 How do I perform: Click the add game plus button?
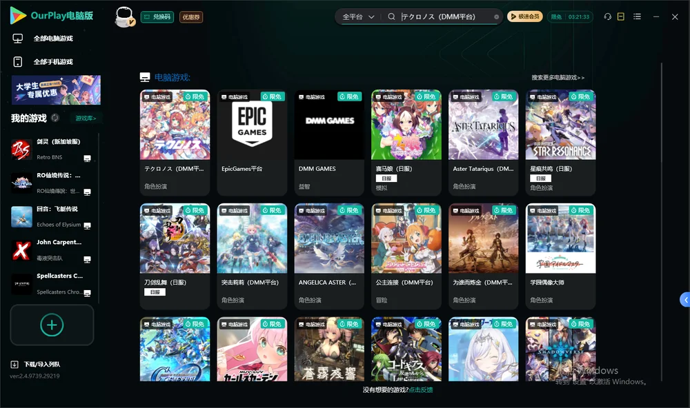(x=52, y=325)
